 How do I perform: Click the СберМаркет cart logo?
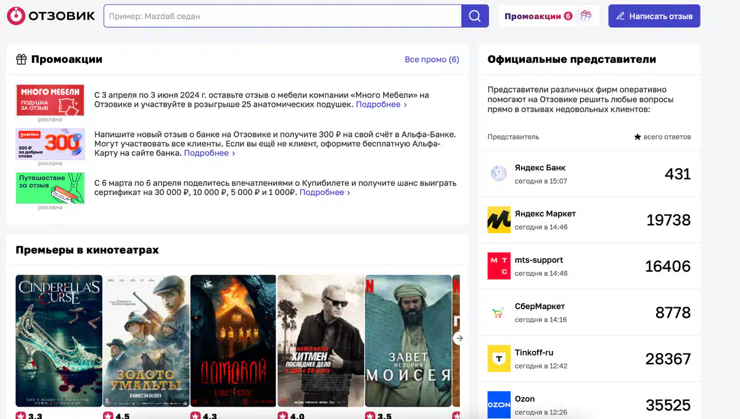[497, 313]
